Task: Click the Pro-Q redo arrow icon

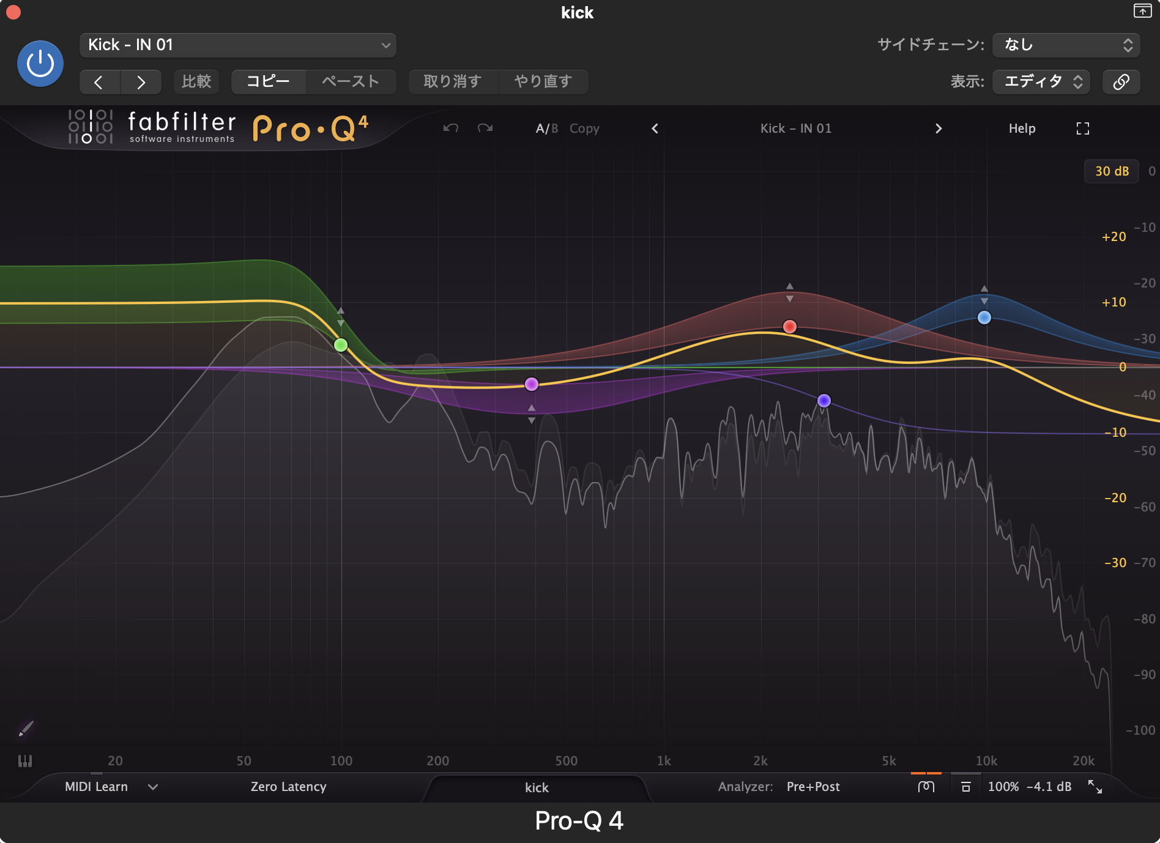Action: pyautogui.click(x=485, y=128)
